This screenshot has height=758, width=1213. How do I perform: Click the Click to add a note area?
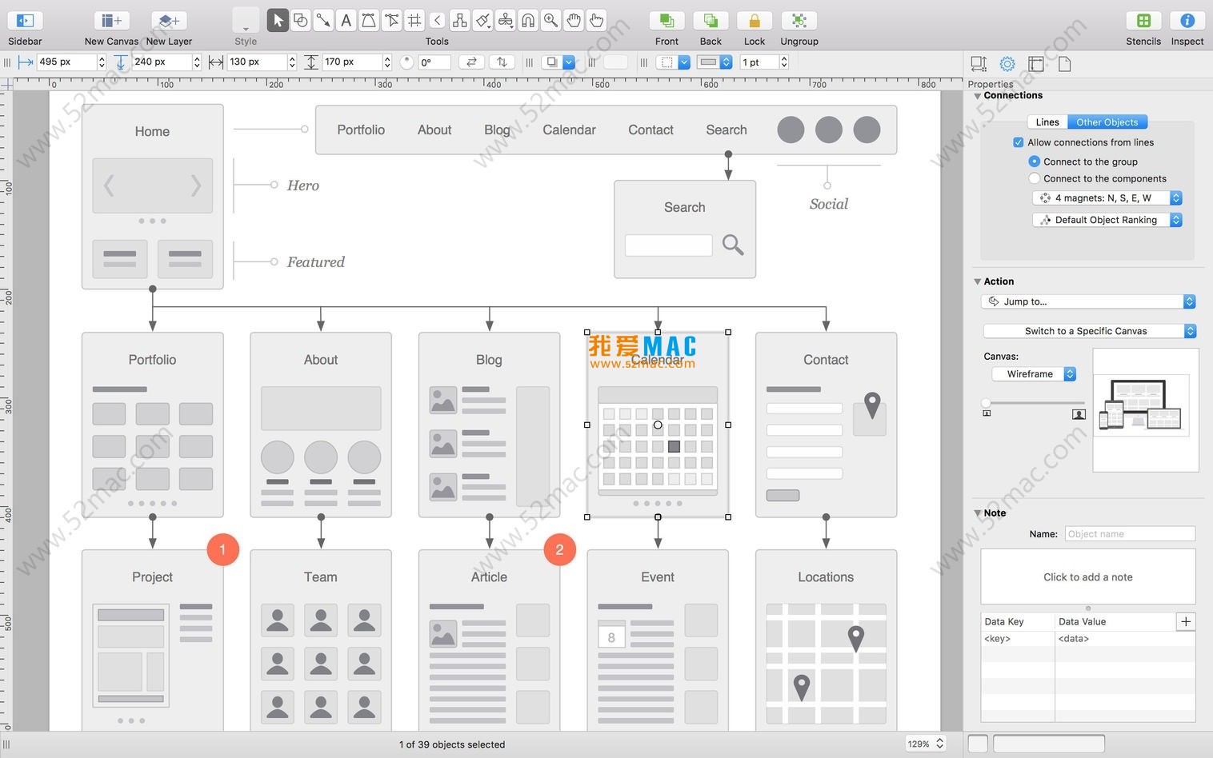[1088, 576]
